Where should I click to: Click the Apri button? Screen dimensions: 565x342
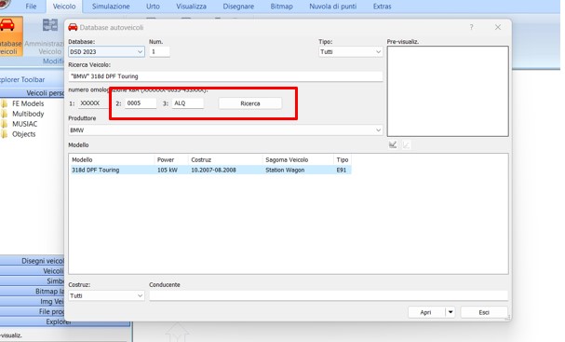[426, 312]
